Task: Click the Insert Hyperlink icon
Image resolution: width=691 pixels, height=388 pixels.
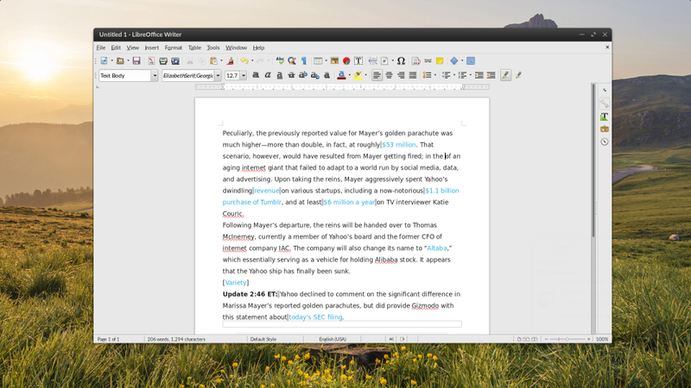Action: pos(428,60)
